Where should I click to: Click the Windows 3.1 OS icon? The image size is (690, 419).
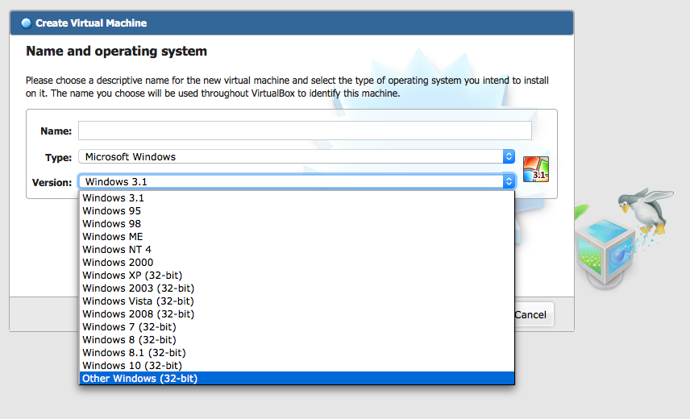(x=535, y=169)
